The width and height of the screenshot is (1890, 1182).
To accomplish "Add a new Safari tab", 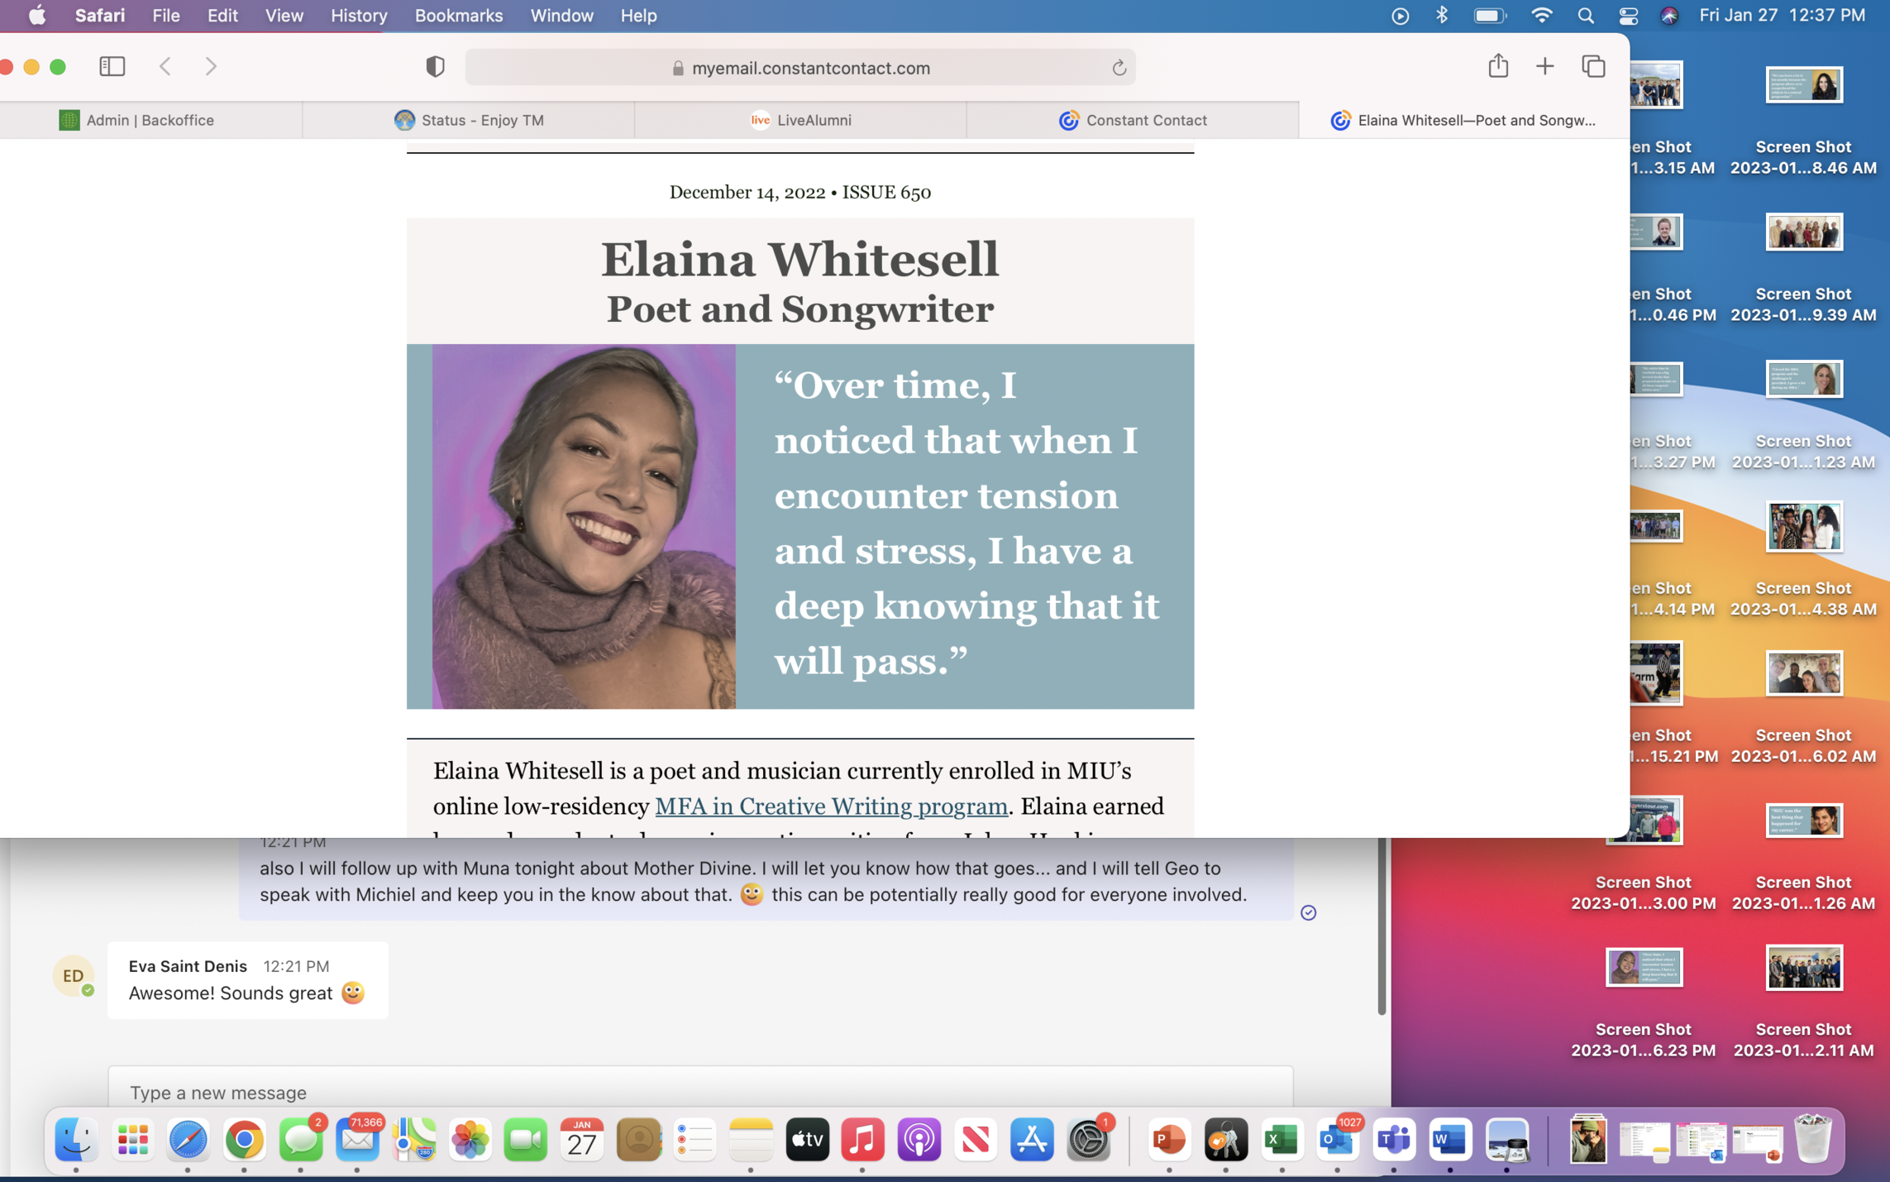I will tap(1544, 66).
